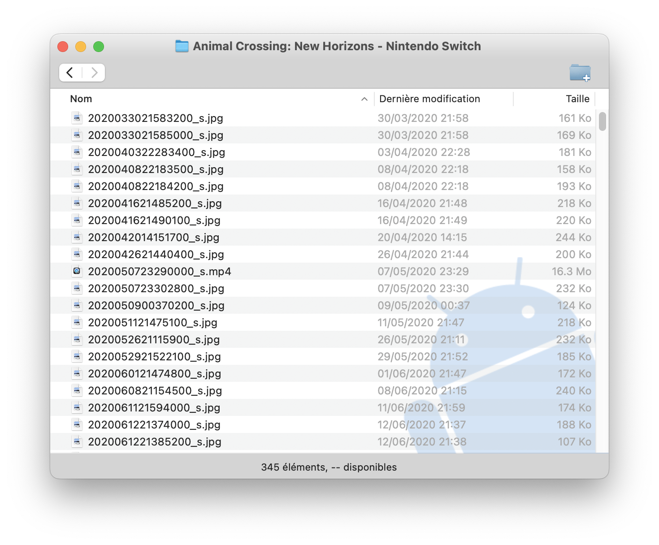659x545 pixels.
Task: Select file name 2020050723302800_s.jpg
Action: 156,289
